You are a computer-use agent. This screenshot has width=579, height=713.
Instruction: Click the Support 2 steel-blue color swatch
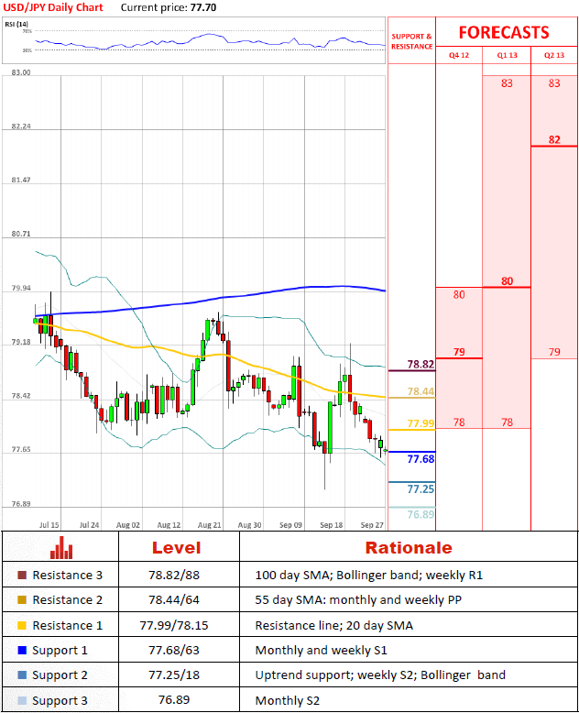(22, 675)
